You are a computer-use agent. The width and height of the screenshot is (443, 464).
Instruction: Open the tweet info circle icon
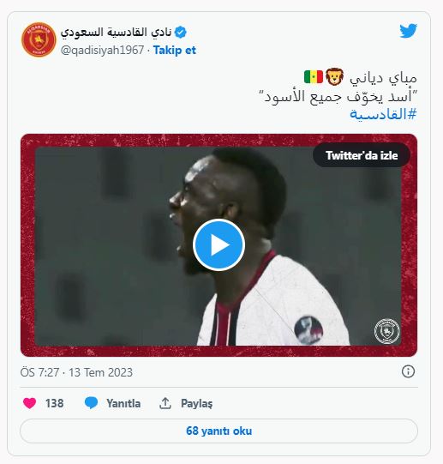(408, 371)
